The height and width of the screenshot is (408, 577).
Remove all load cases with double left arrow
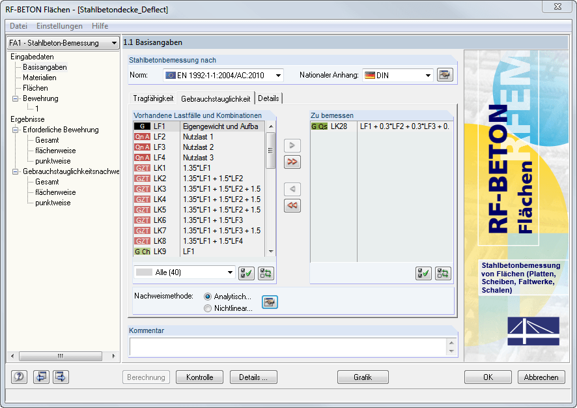click(292, 205)
